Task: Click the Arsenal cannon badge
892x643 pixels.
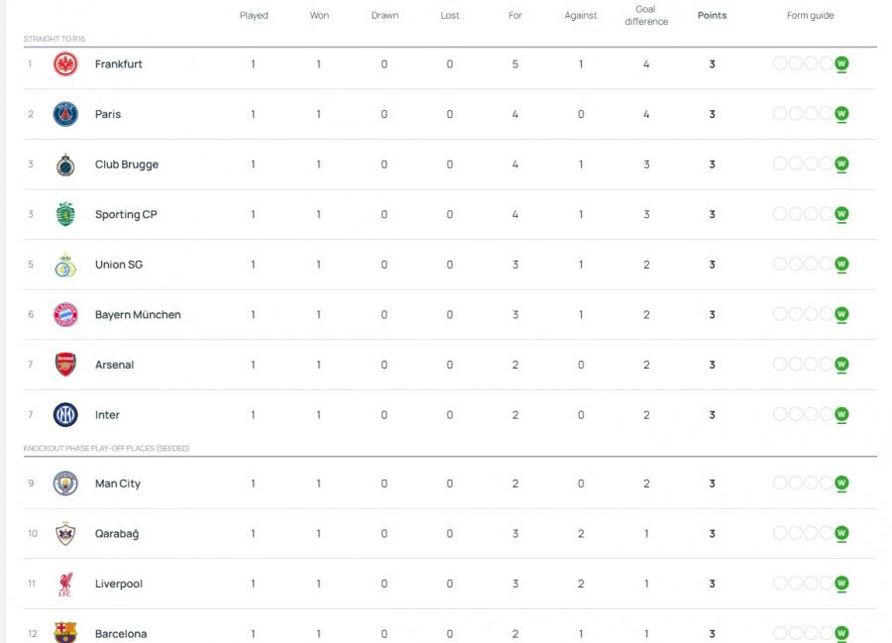Action: click(65, 365)
